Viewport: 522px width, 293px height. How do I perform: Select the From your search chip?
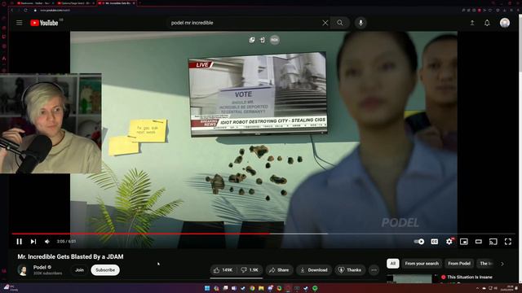click(422, 264)
